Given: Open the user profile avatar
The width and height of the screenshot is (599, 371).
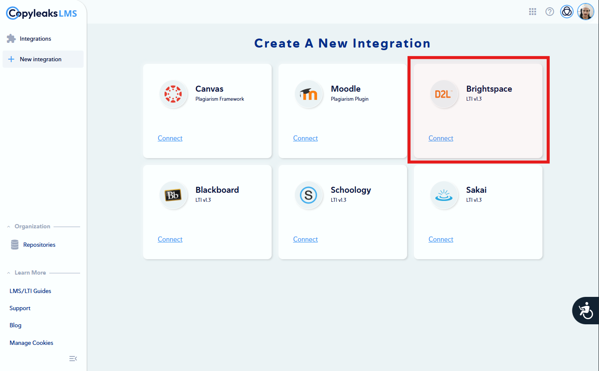Looking at the screenshot, I should click(585, 12).
